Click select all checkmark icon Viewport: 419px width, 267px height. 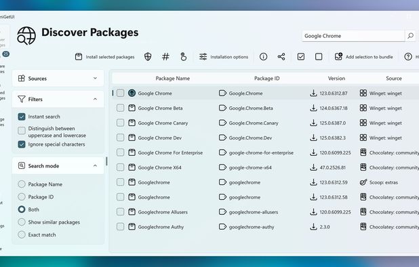point(301,57)
